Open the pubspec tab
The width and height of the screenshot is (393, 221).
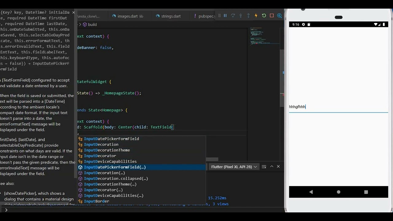(x=204, y=16)
